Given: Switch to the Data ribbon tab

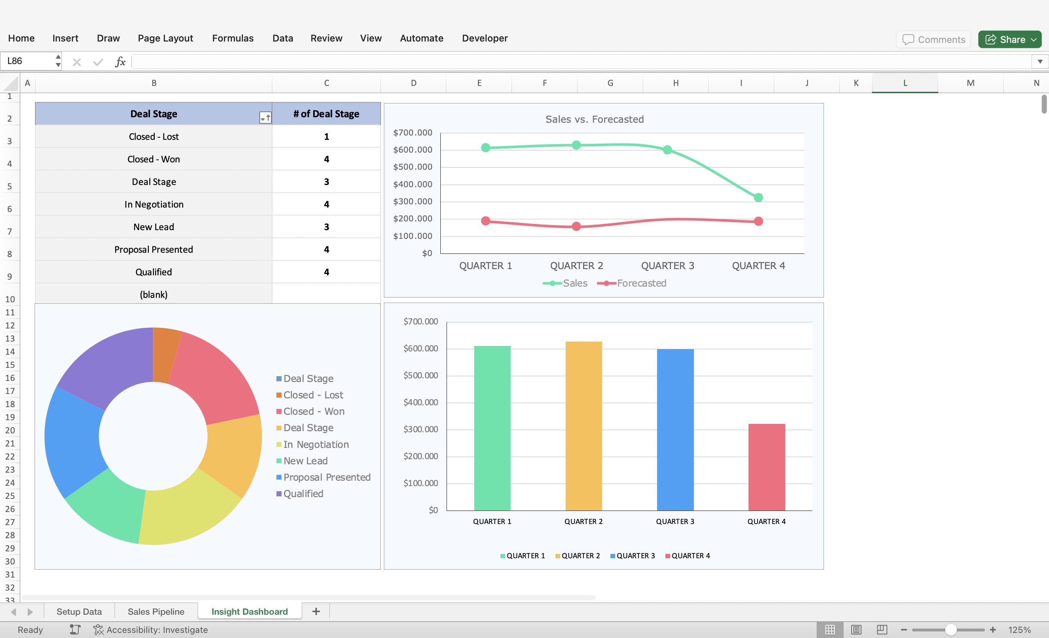Looking at the screenshot, I should pos(282,38).
